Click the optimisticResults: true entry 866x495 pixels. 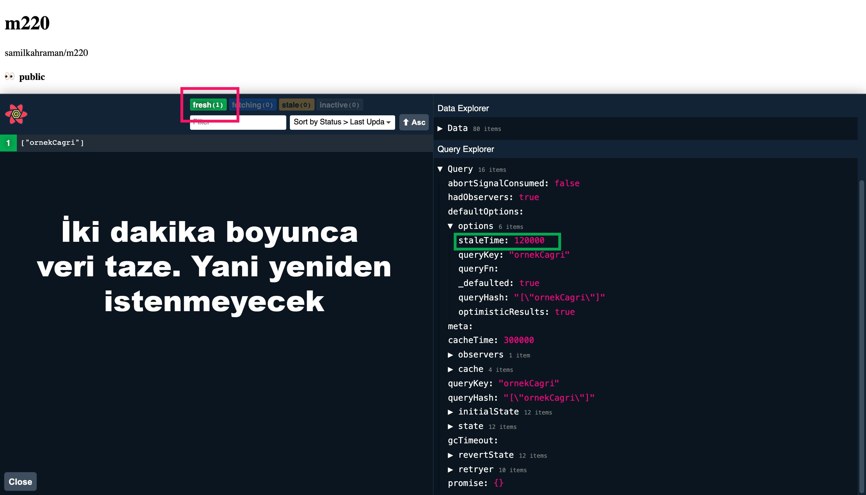(x=517, y=312)
